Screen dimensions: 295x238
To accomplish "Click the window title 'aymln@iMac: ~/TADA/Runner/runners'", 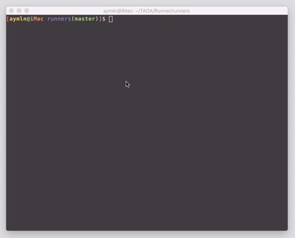I will pos(146,11).
